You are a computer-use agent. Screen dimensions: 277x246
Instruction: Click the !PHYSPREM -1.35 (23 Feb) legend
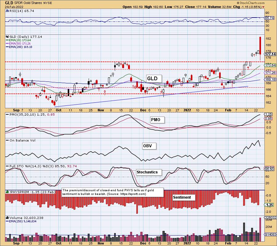(33, 192)
